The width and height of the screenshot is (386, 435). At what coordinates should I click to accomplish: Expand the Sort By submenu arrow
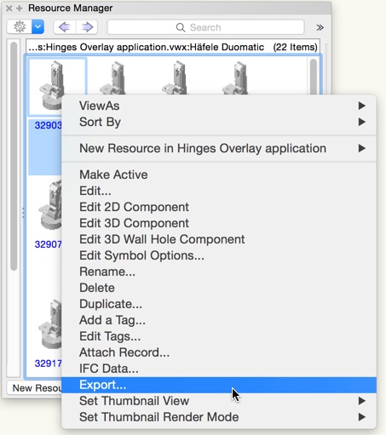point(361,123)
